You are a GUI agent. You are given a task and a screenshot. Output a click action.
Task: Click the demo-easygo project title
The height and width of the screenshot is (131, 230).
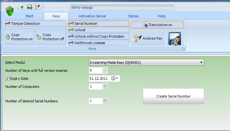coord(82,7)
